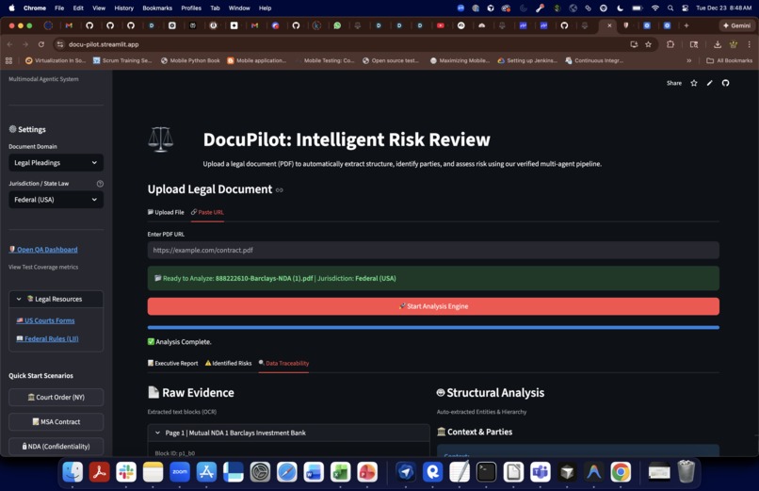
Task: Show help tooltip for Jurisdiction / State Law
Action: [100, 184]
